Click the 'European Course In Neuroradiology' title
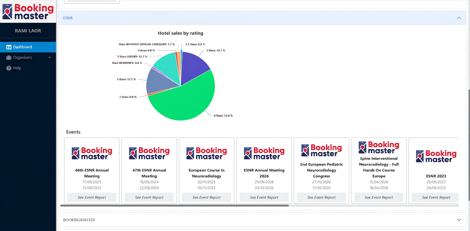The image size is (470, 231). click(x=207, y=173)
